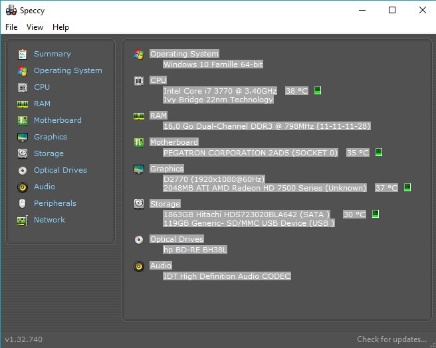Image resolution: width=436 pixels, height=348 pixels.
Task: Open the Help menu
Action: 60,27
